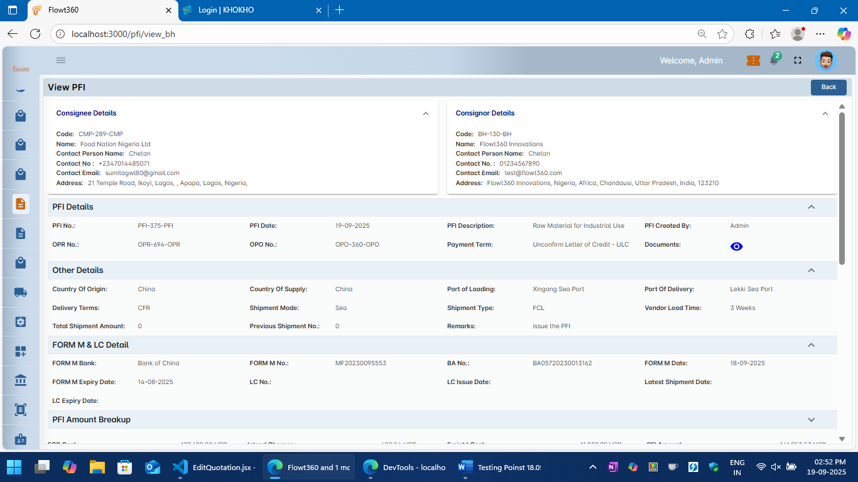
Task: Open the bank building icon in sidebar
Action: point(21,380)
